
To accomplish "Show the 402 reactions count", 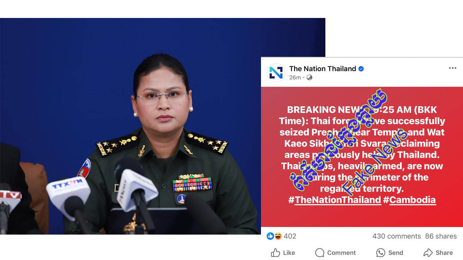I will [x=290, y=236].
